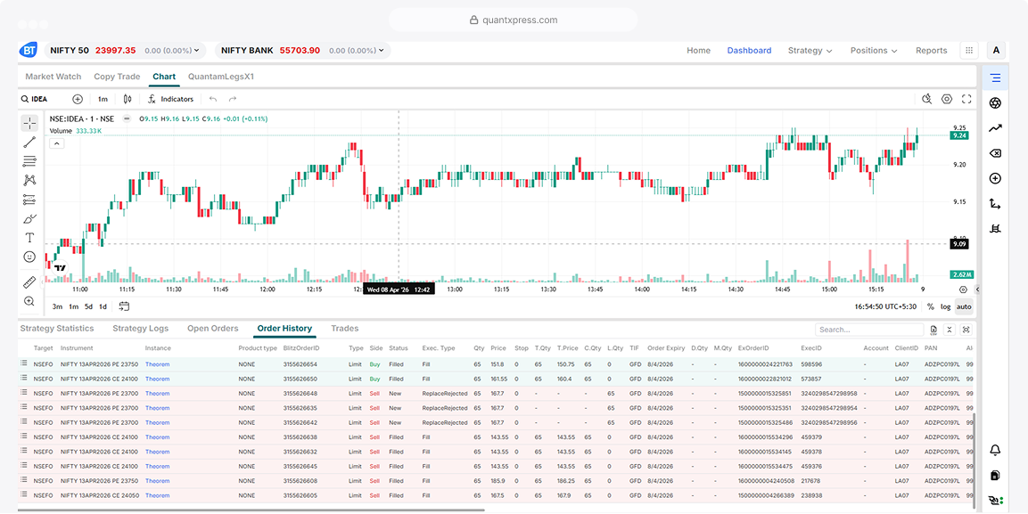Switch to Copy Trade tab
1028x514 pixels.
coord(117,77)
